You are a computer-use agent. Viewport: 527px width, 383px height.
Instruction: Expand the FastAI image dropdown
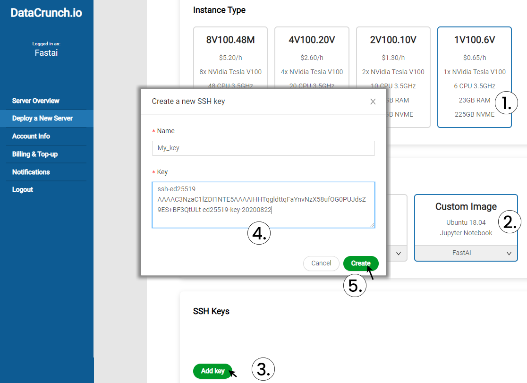click(509, 253)
